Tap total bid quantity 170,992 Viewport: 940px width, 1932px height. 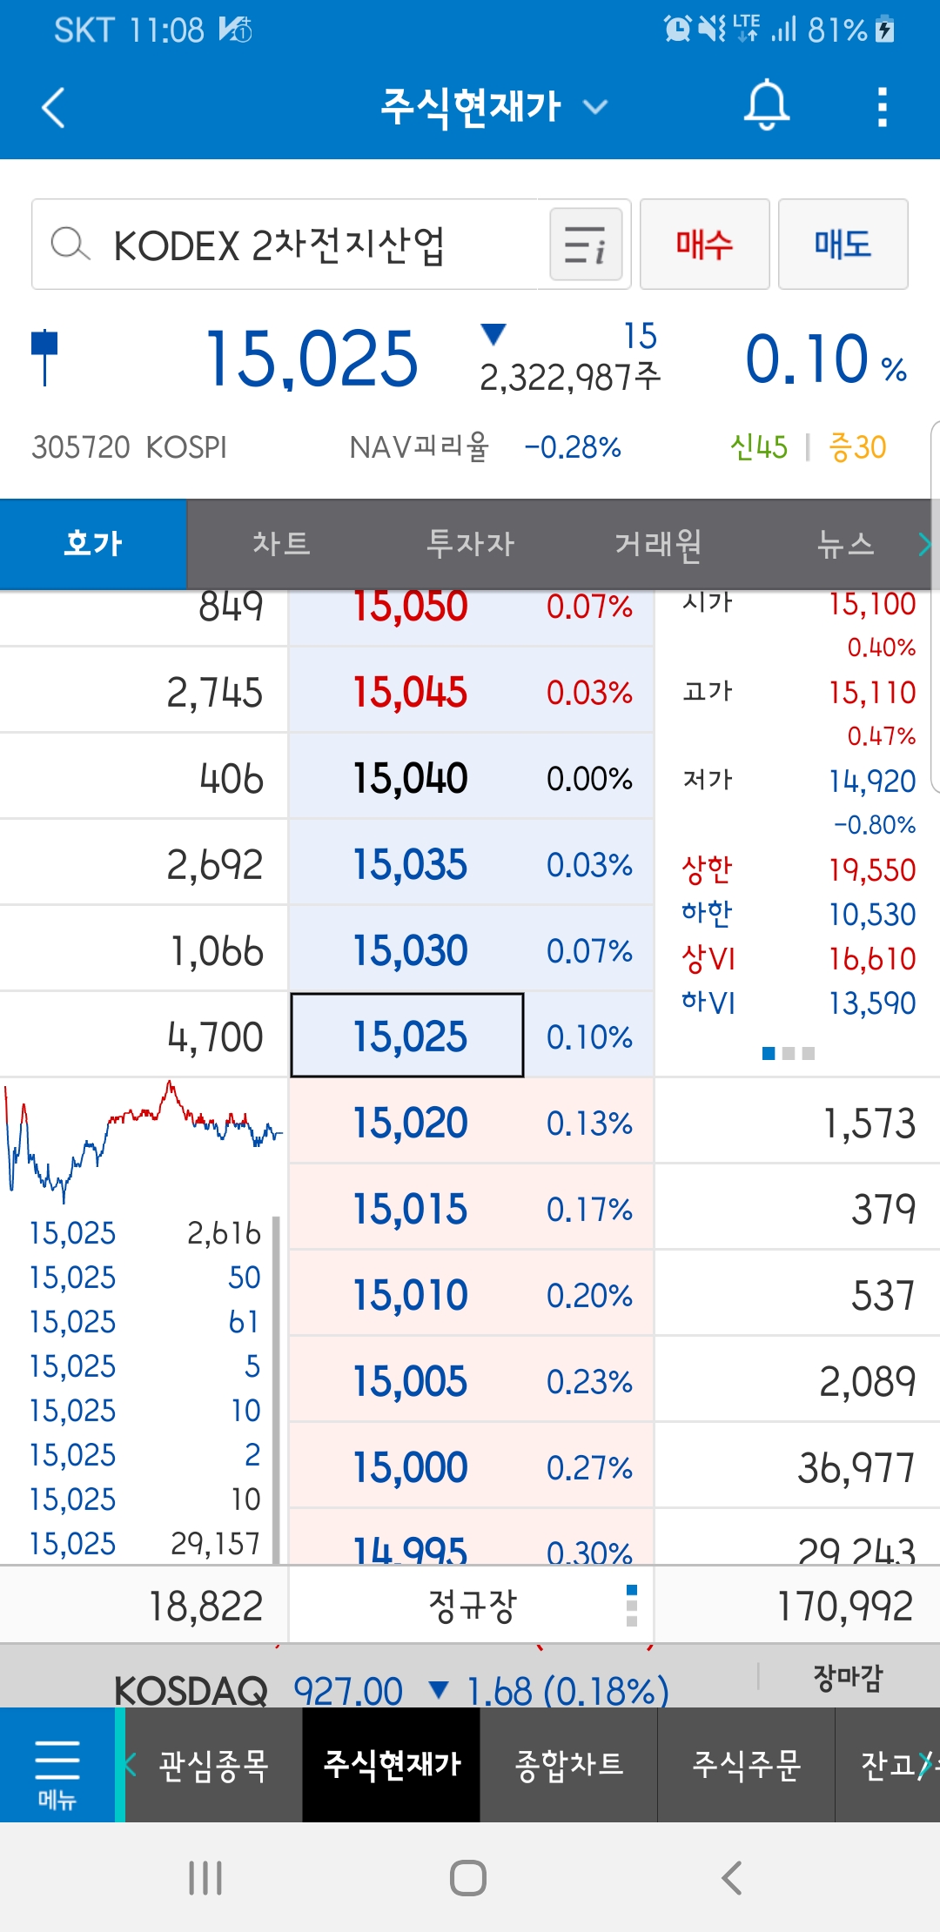[845, 1606]
